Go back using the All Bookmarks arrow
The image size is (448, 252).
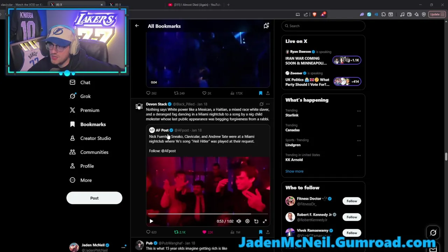click(137, 26)
